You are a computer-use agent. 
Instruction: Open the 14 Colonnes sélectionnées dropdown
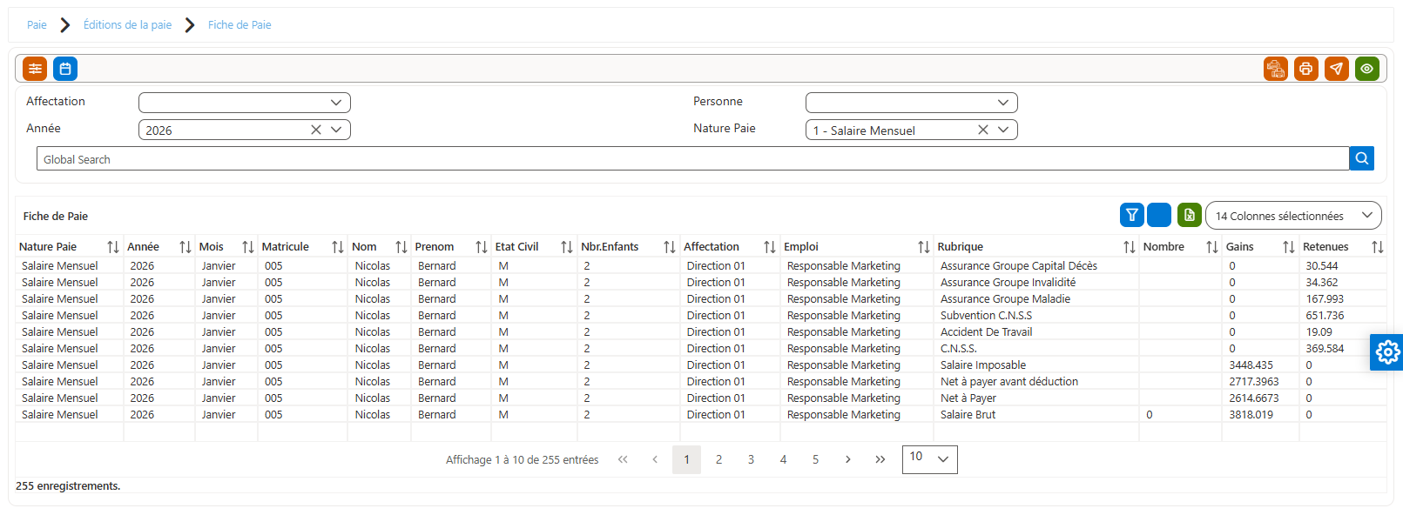point(1293,216)
